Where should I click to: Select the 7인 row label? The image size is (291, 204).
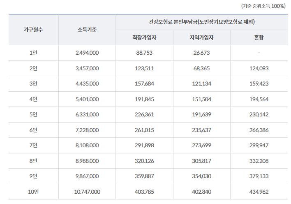pyautogui.click(x=33, y=145)
